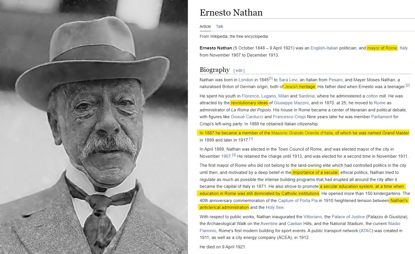Click the Francesco Crispi link
Screen dimensions: 415x254
[289, 117]
